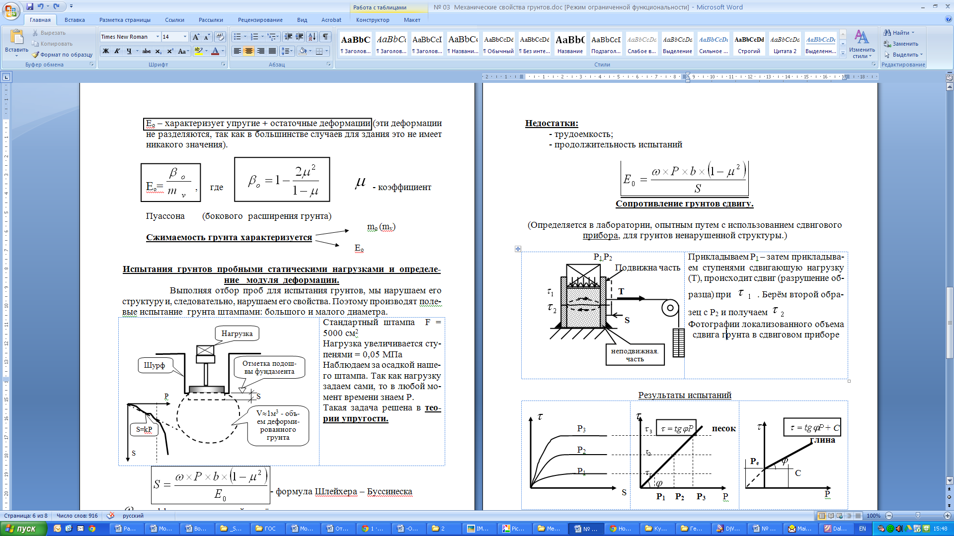Viewport: 954px width, 536px height.
Task: Click the Office button
Action: pyautogui.click(x=11, y=10)
